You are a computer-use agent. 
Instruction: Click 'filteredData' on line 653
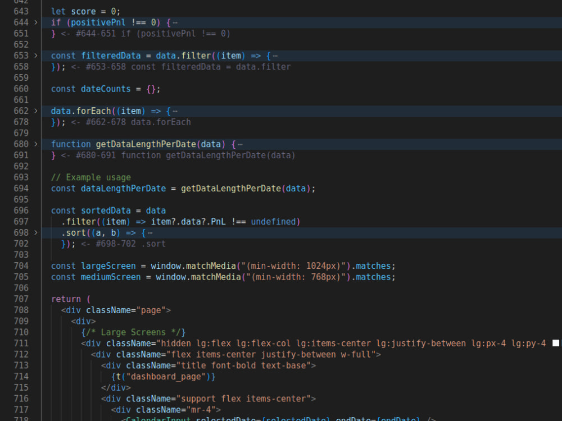(111, 56)
